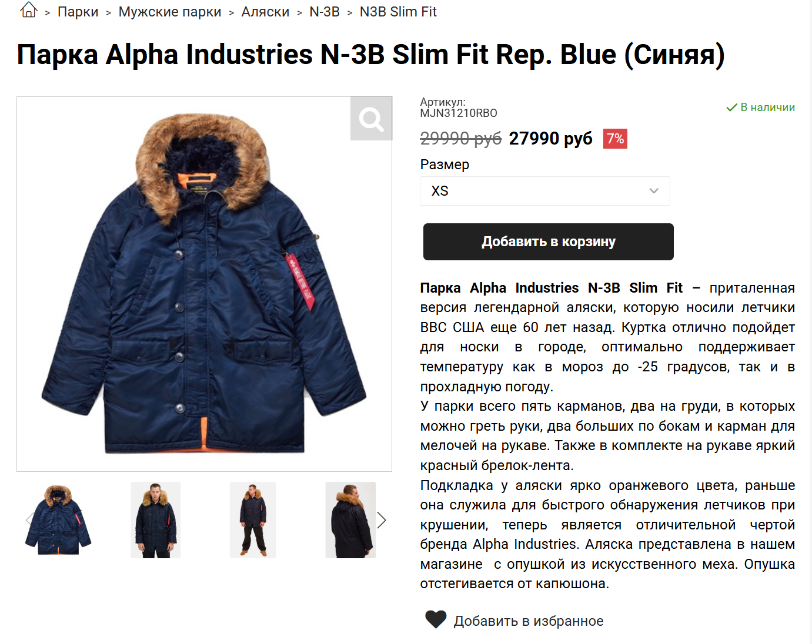Select back view model thumbnail
This screenshot has height=644, width=812.
click(350, 520)
